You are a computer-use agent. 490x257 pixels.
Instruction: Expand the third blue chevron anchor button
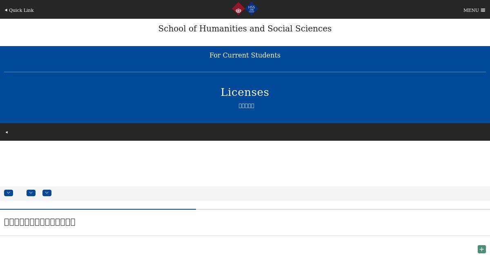pos(47,193)
